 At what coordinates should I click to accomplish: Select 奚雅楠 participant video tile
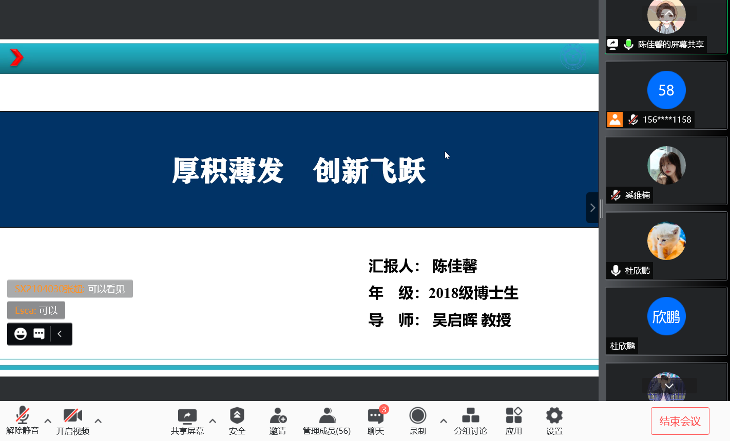pos(666,170)
